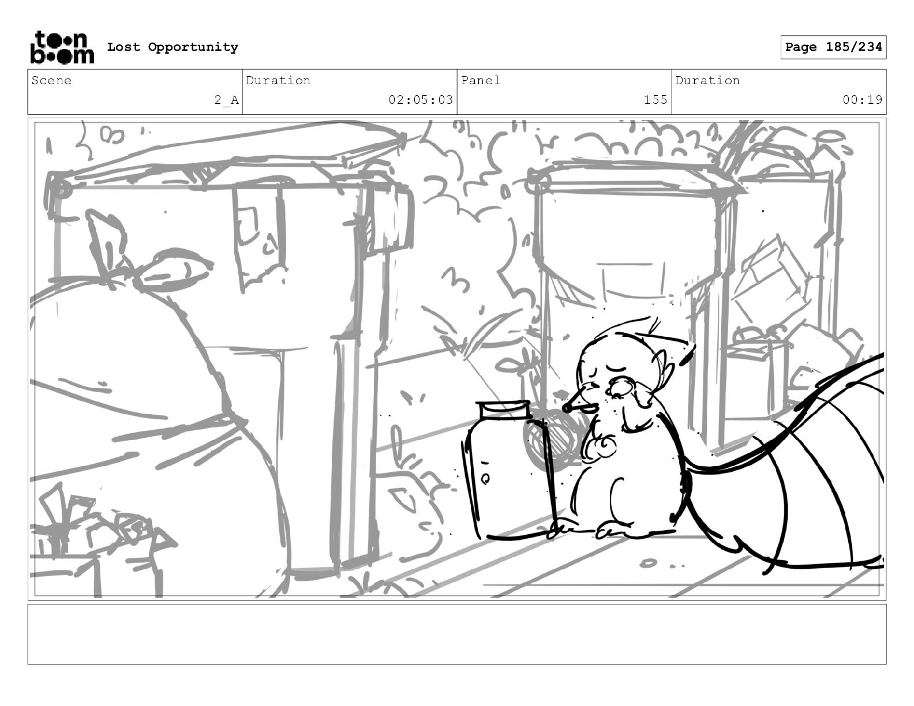Select the scene duration '02:05:03'
Viewport: 914px width, 706px height.
point(421,100)
